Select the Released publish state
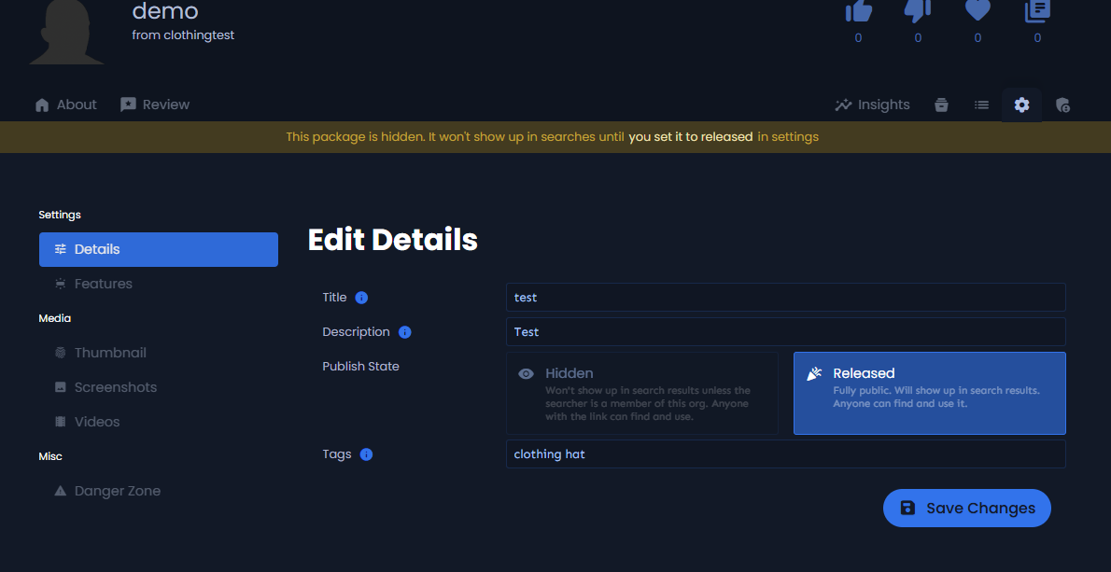Viewport: 1111px width, 572px height. [x=929, y=393]
